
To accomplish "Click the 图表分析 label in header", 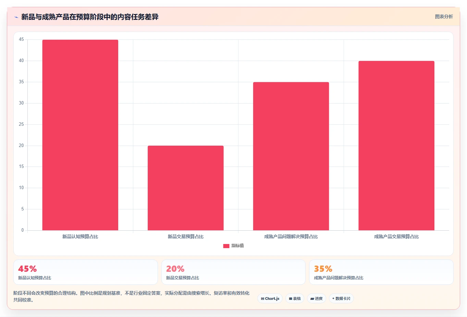I will tap(444, 16).
